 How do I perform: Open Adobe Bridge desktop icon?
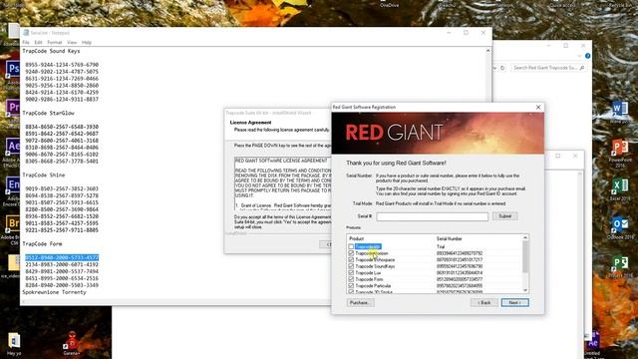tap(13, 223)
